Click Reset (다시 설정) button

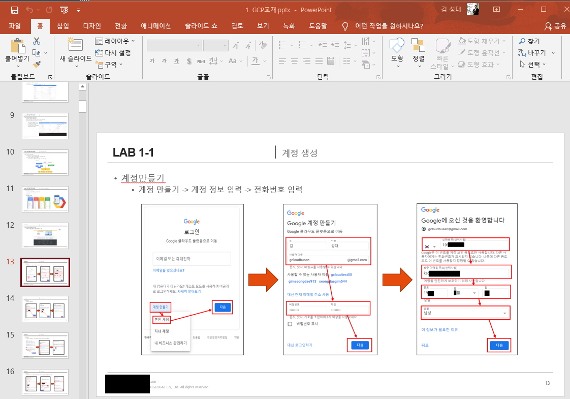(113, 53)
